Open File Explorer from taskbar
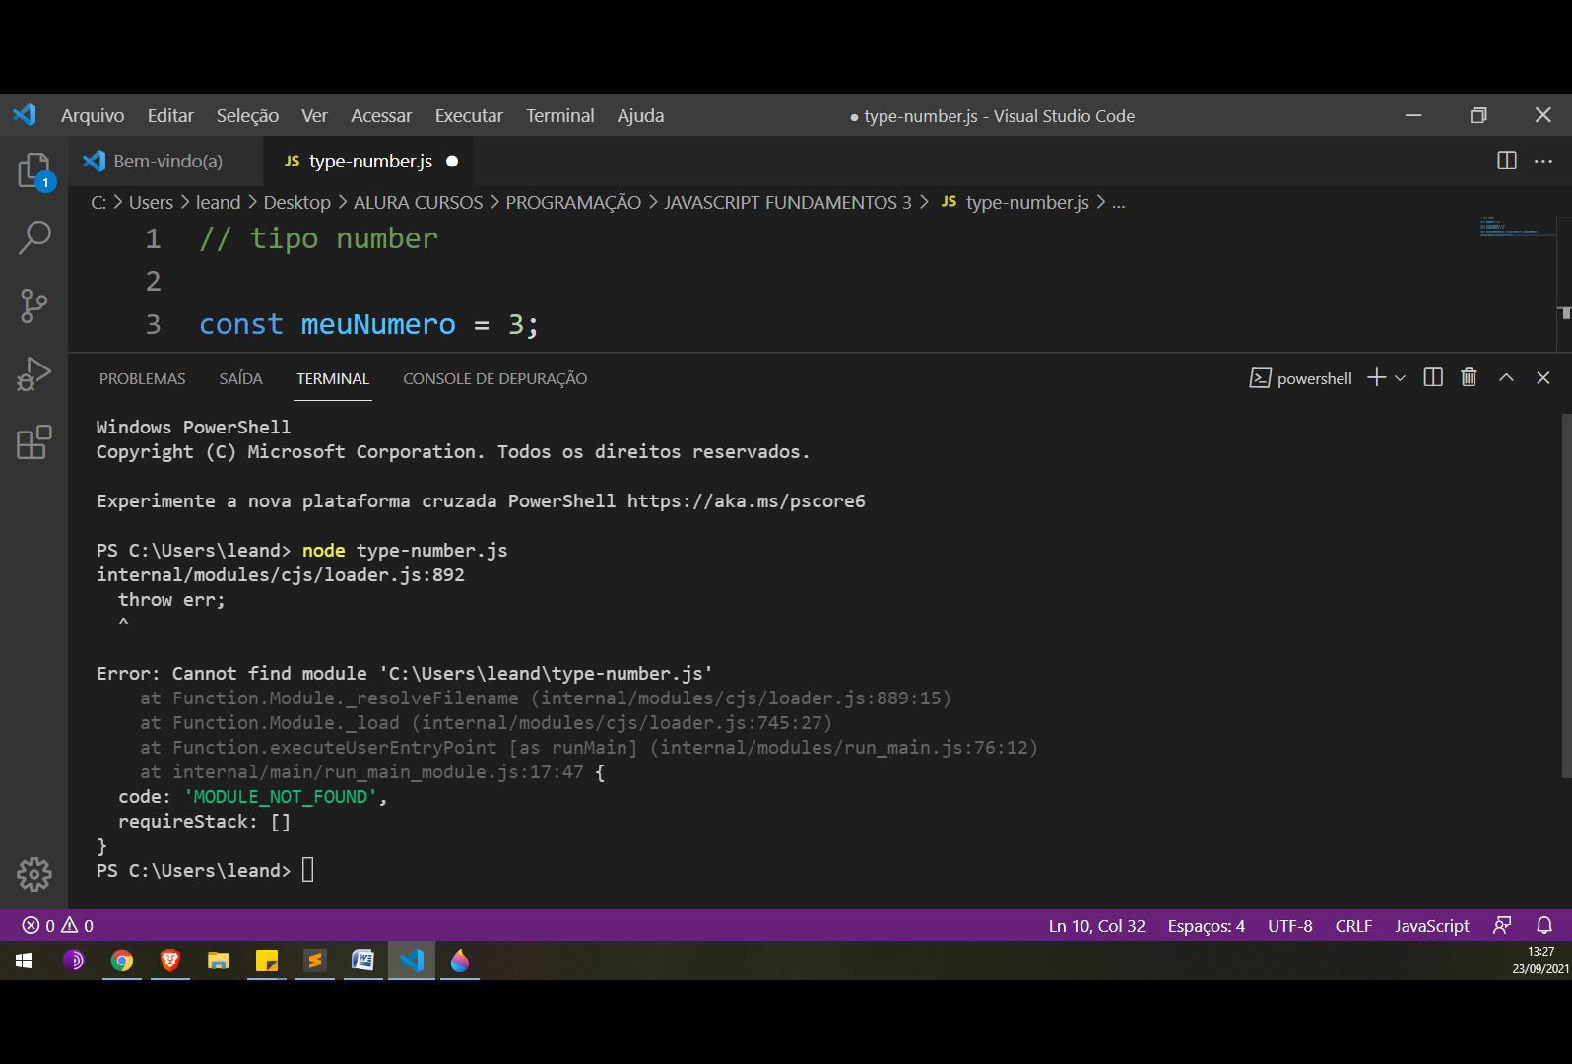Viewport: 1572px width, 1064px height. pyautogui.click(x=219, y=961)
